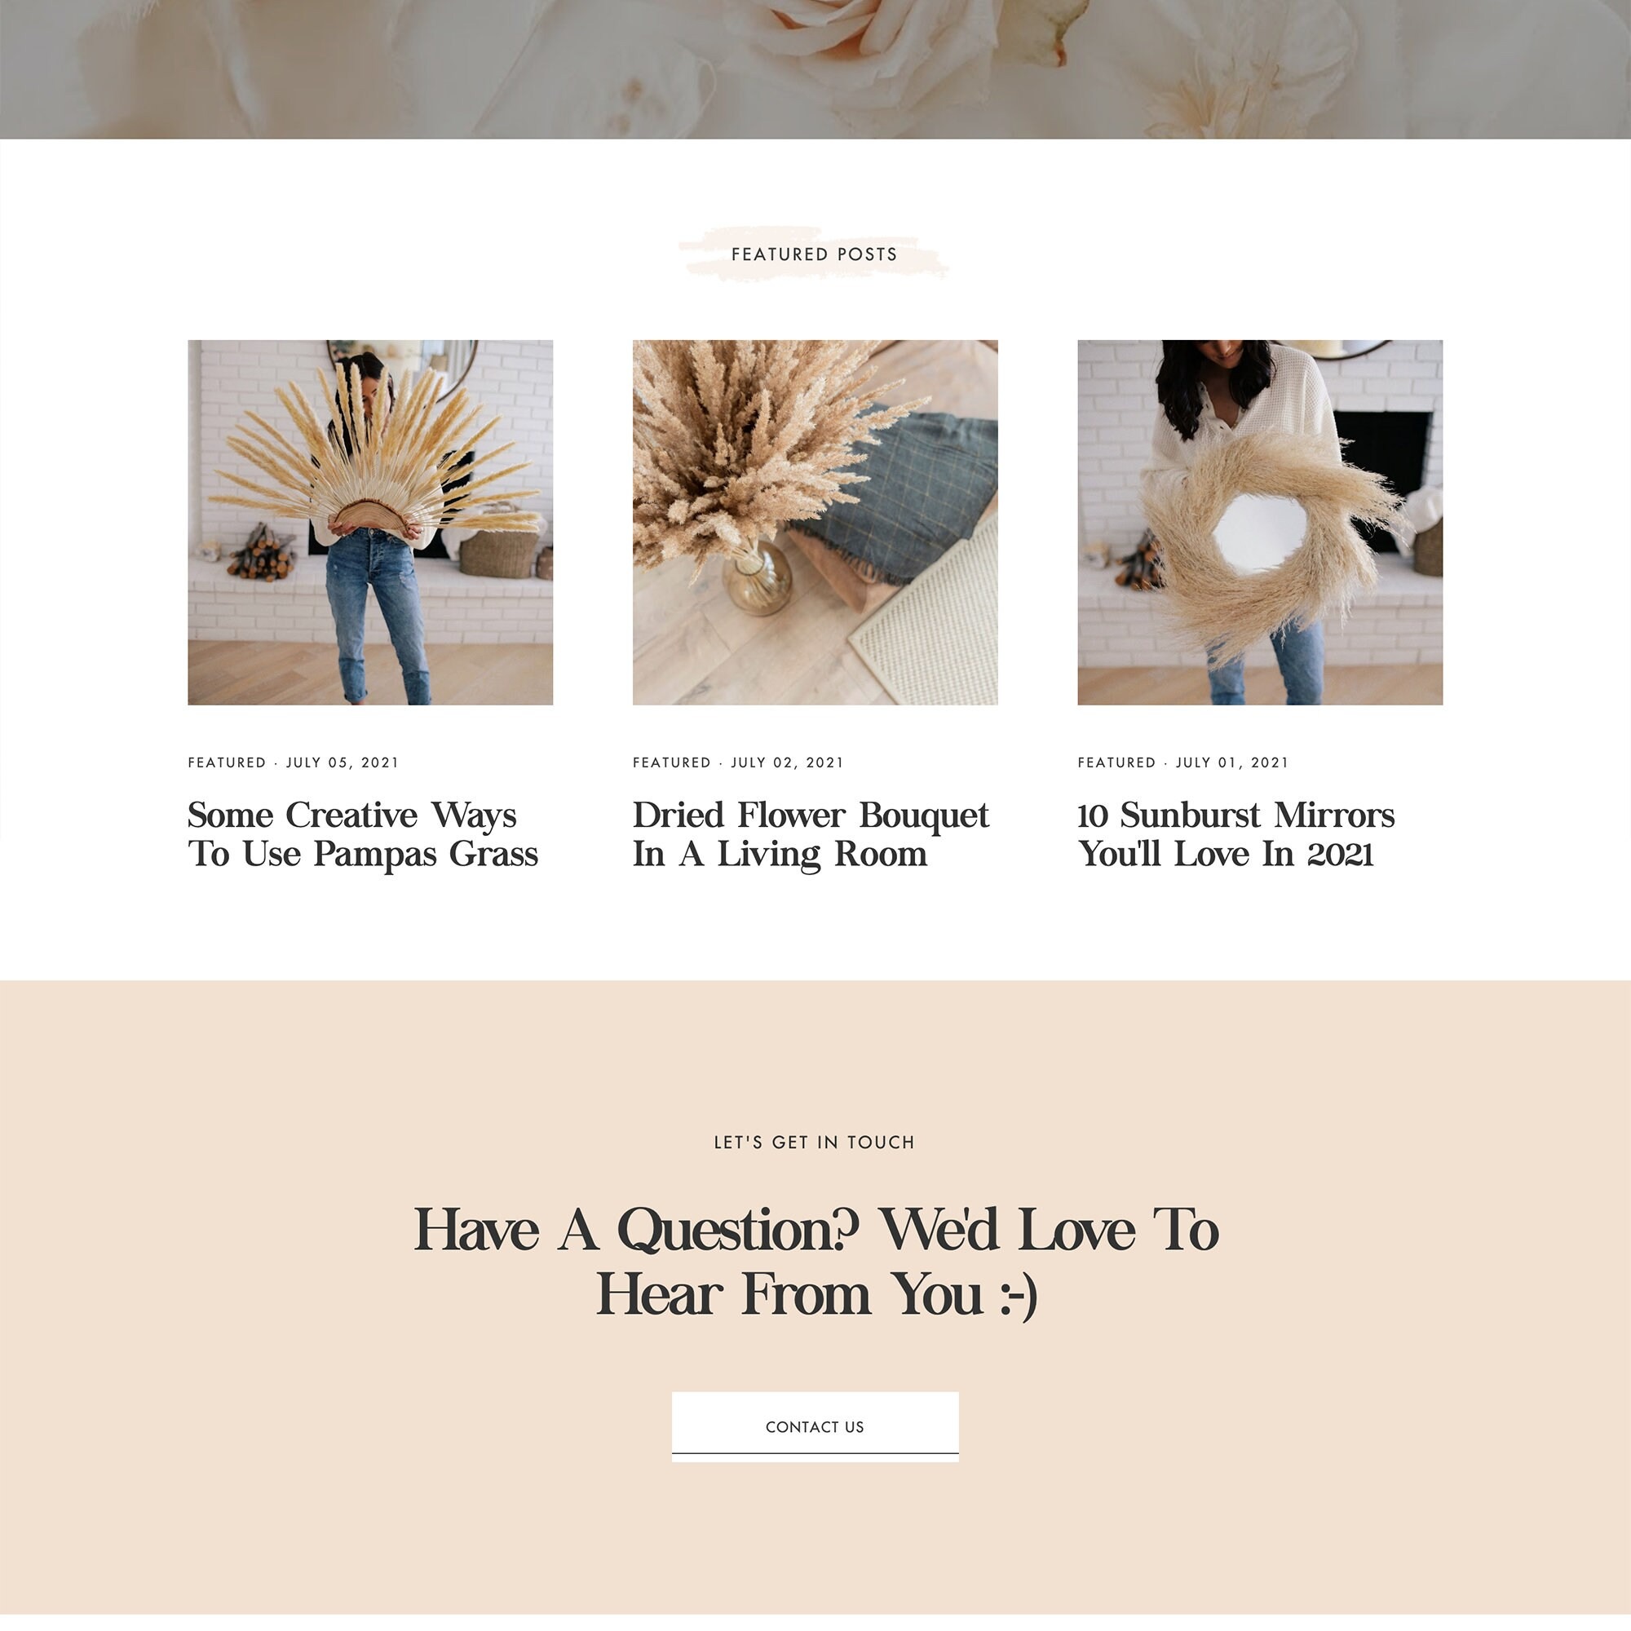
Task: Click the 'Hear From You :-)' heading line
Action: 816,1294
